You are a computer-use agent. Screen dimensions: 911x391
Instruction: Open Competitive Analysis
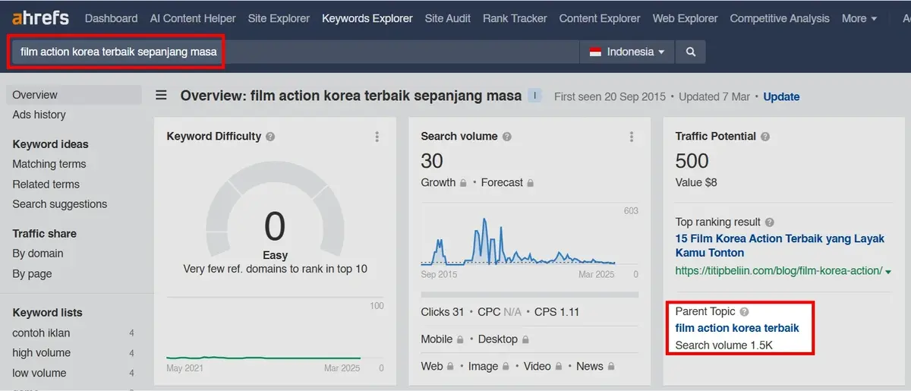click(x=780, y=18)
